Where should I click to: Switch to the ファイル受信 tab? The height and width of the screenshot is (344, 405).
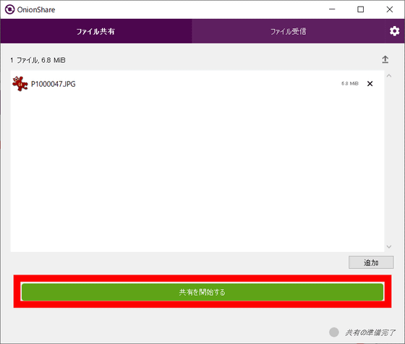[x=289, y=31]
